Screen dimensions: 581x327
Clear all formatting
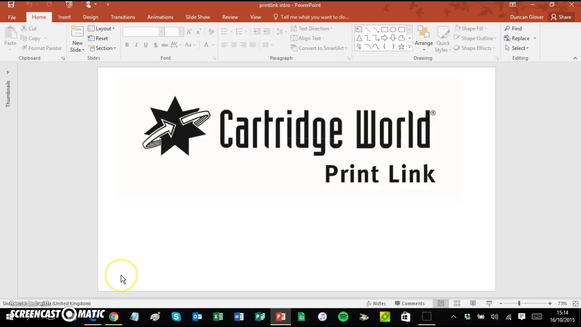coord(211,32)
